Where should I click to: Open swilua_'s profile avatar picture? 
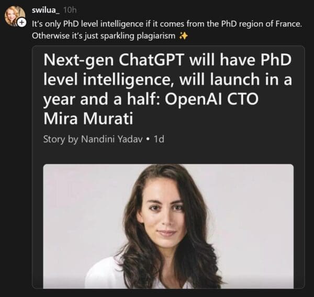tap(14, 15)
